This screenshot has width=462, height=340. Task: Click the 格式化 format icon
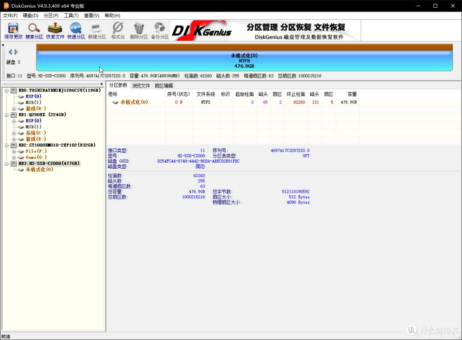(x=118, y=31)
